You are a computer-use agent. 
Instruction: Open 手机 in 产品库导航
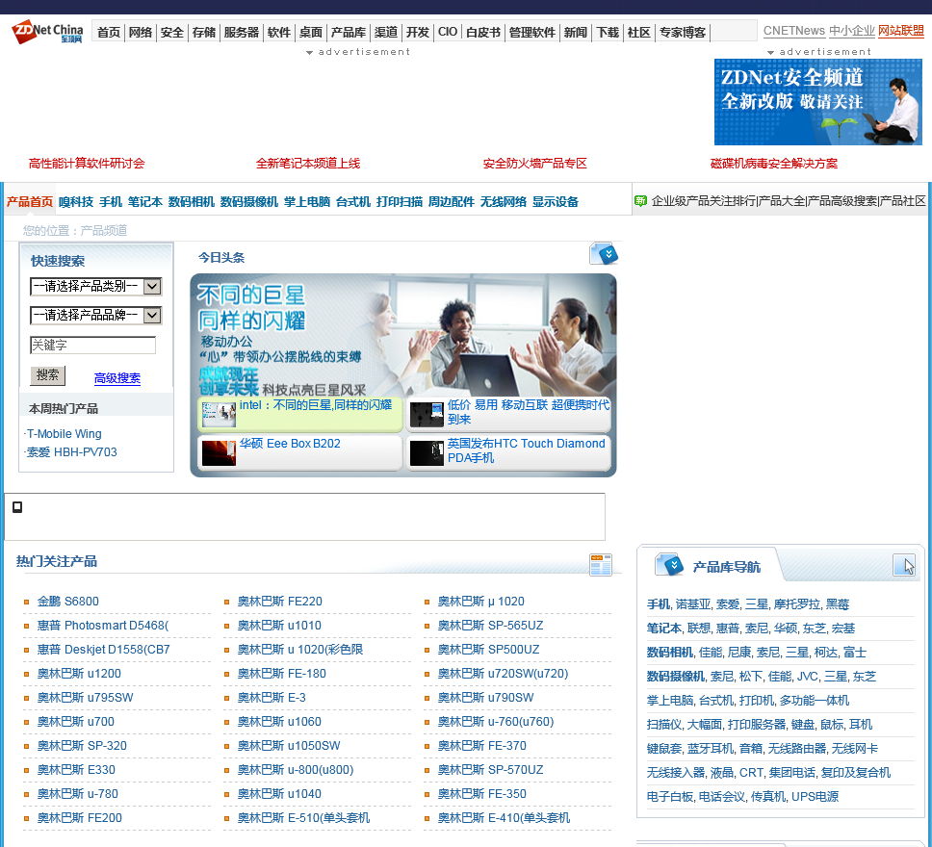(x=658, y=604)
